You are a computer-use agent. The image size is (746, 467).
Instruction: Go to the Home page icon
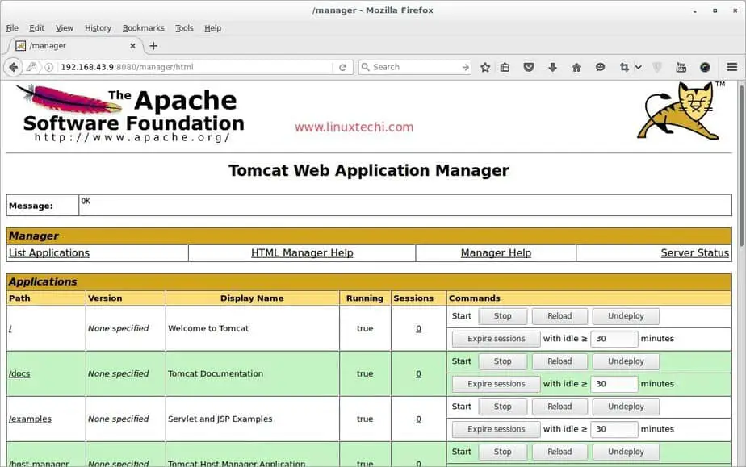(576, 68)
